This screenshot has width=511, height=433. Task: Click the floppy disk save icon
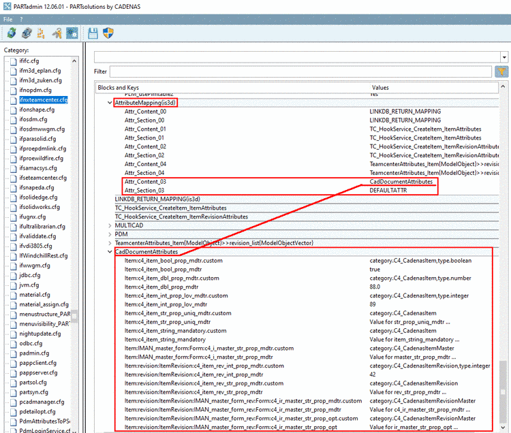pos(93,33)
